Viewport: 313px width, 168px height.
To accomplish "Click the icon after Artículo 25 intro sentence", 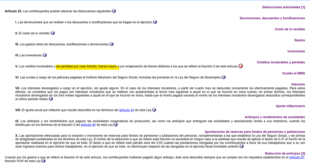I will click(114, 11).
